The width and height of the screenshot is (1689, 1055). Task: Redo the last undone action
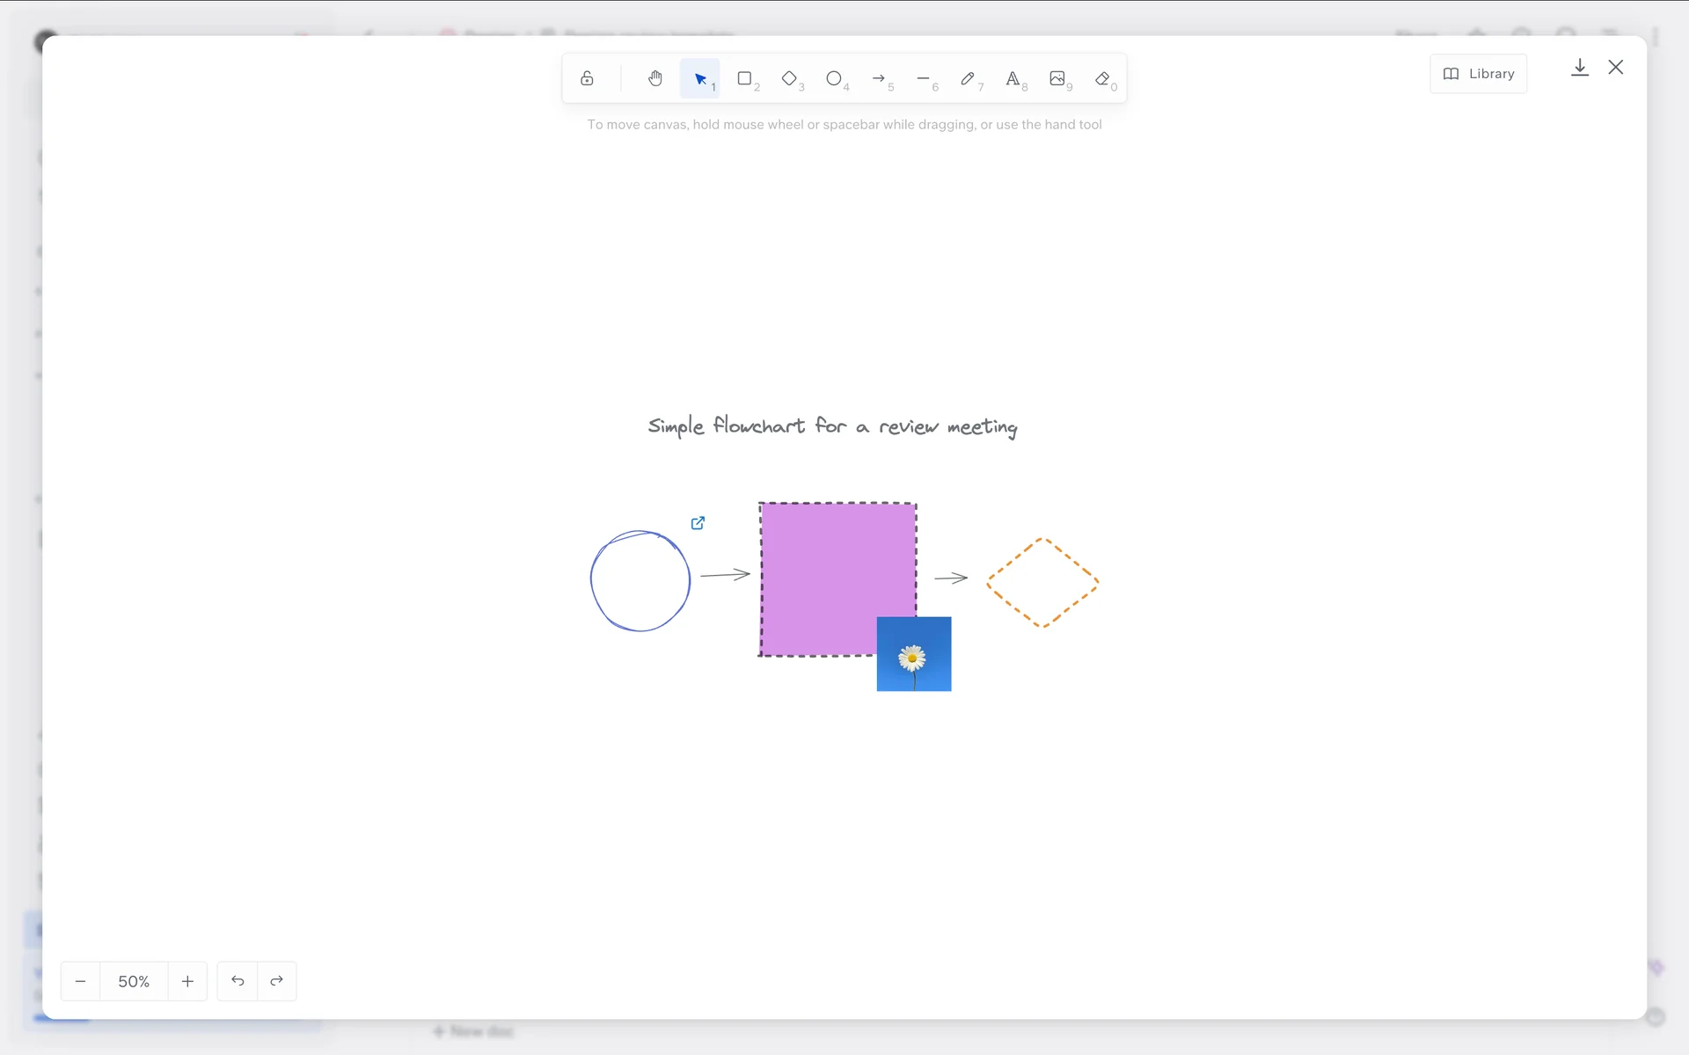(277, 981)
